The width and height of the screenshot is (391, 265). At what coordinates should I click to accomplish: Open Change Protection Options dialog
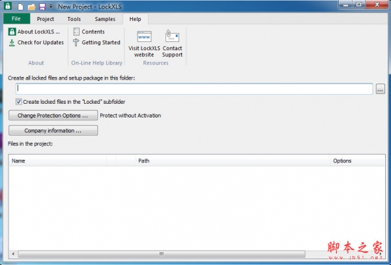pos(53,116)
